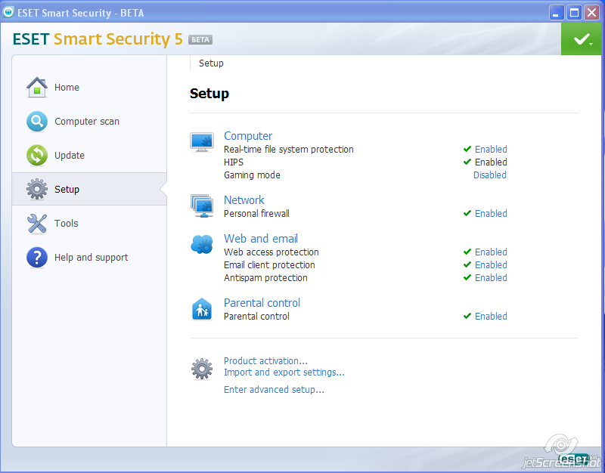Click the HIPS Enabled status text

(491, 162)
